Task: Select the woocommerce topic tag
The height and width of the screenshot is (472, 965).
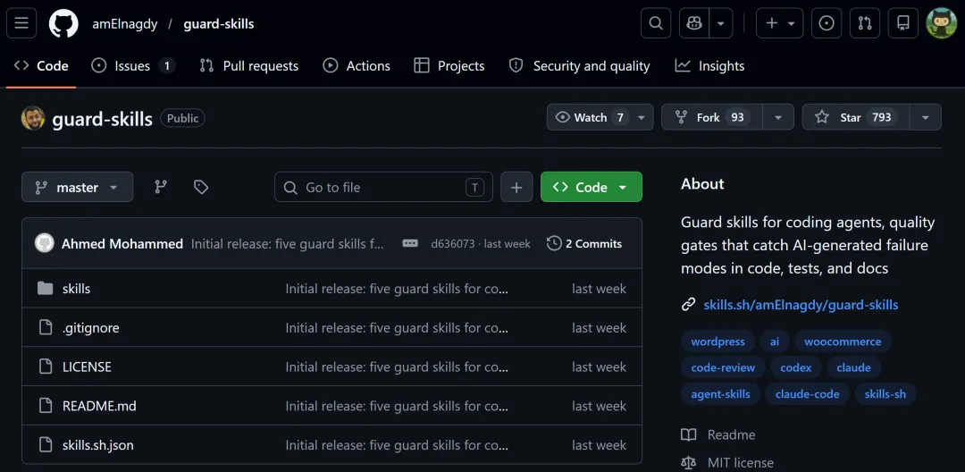Action: point(843,341)
